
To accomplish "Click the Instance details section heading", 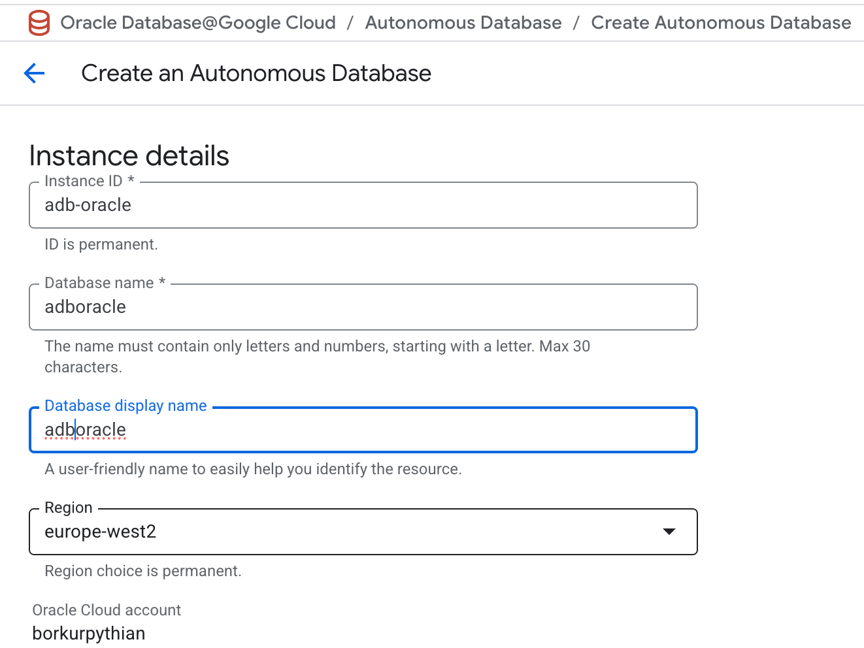I will point(129,155).
